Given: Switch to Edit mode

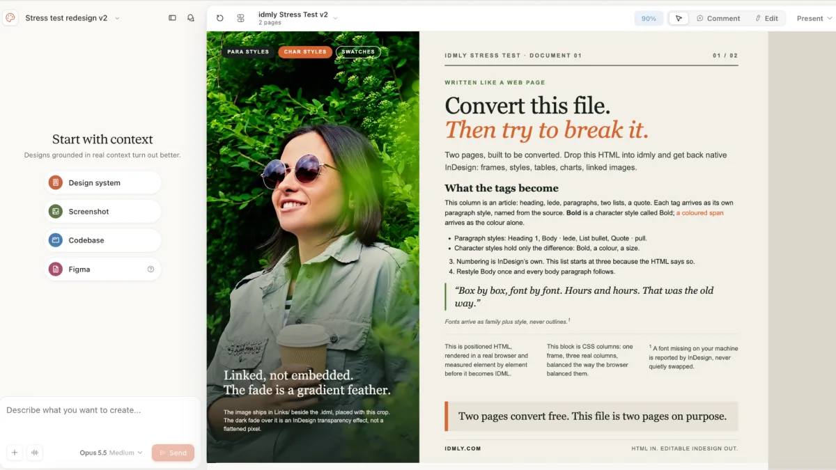Looking at the screenshot, I should (x=766, y=18).
